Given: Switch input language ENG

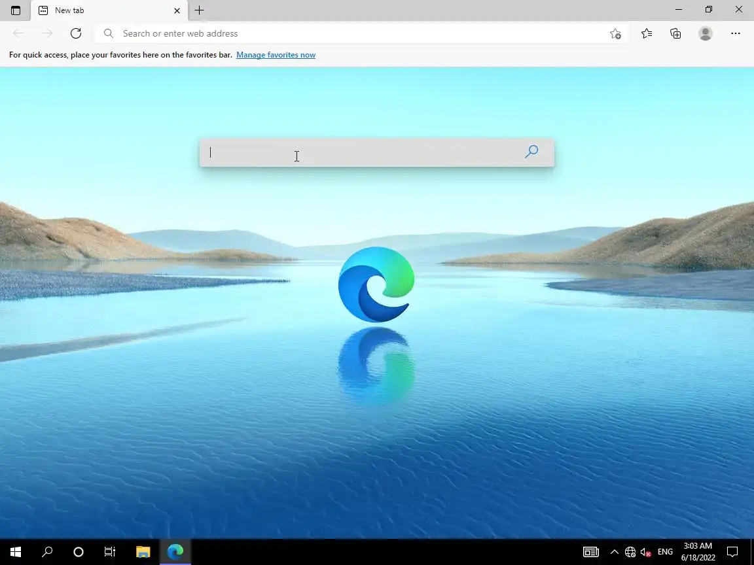Looking at the screenshot, I should click(665, 552).
